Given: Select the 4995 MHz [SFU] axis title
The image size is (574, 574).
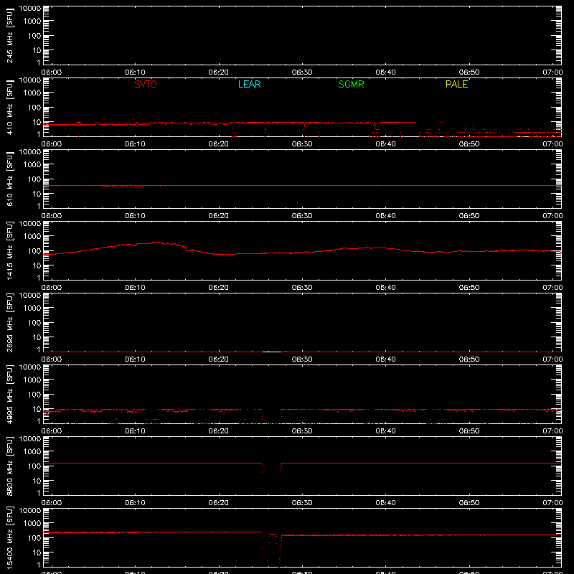Looking at the screenshot, I should 9,394.
